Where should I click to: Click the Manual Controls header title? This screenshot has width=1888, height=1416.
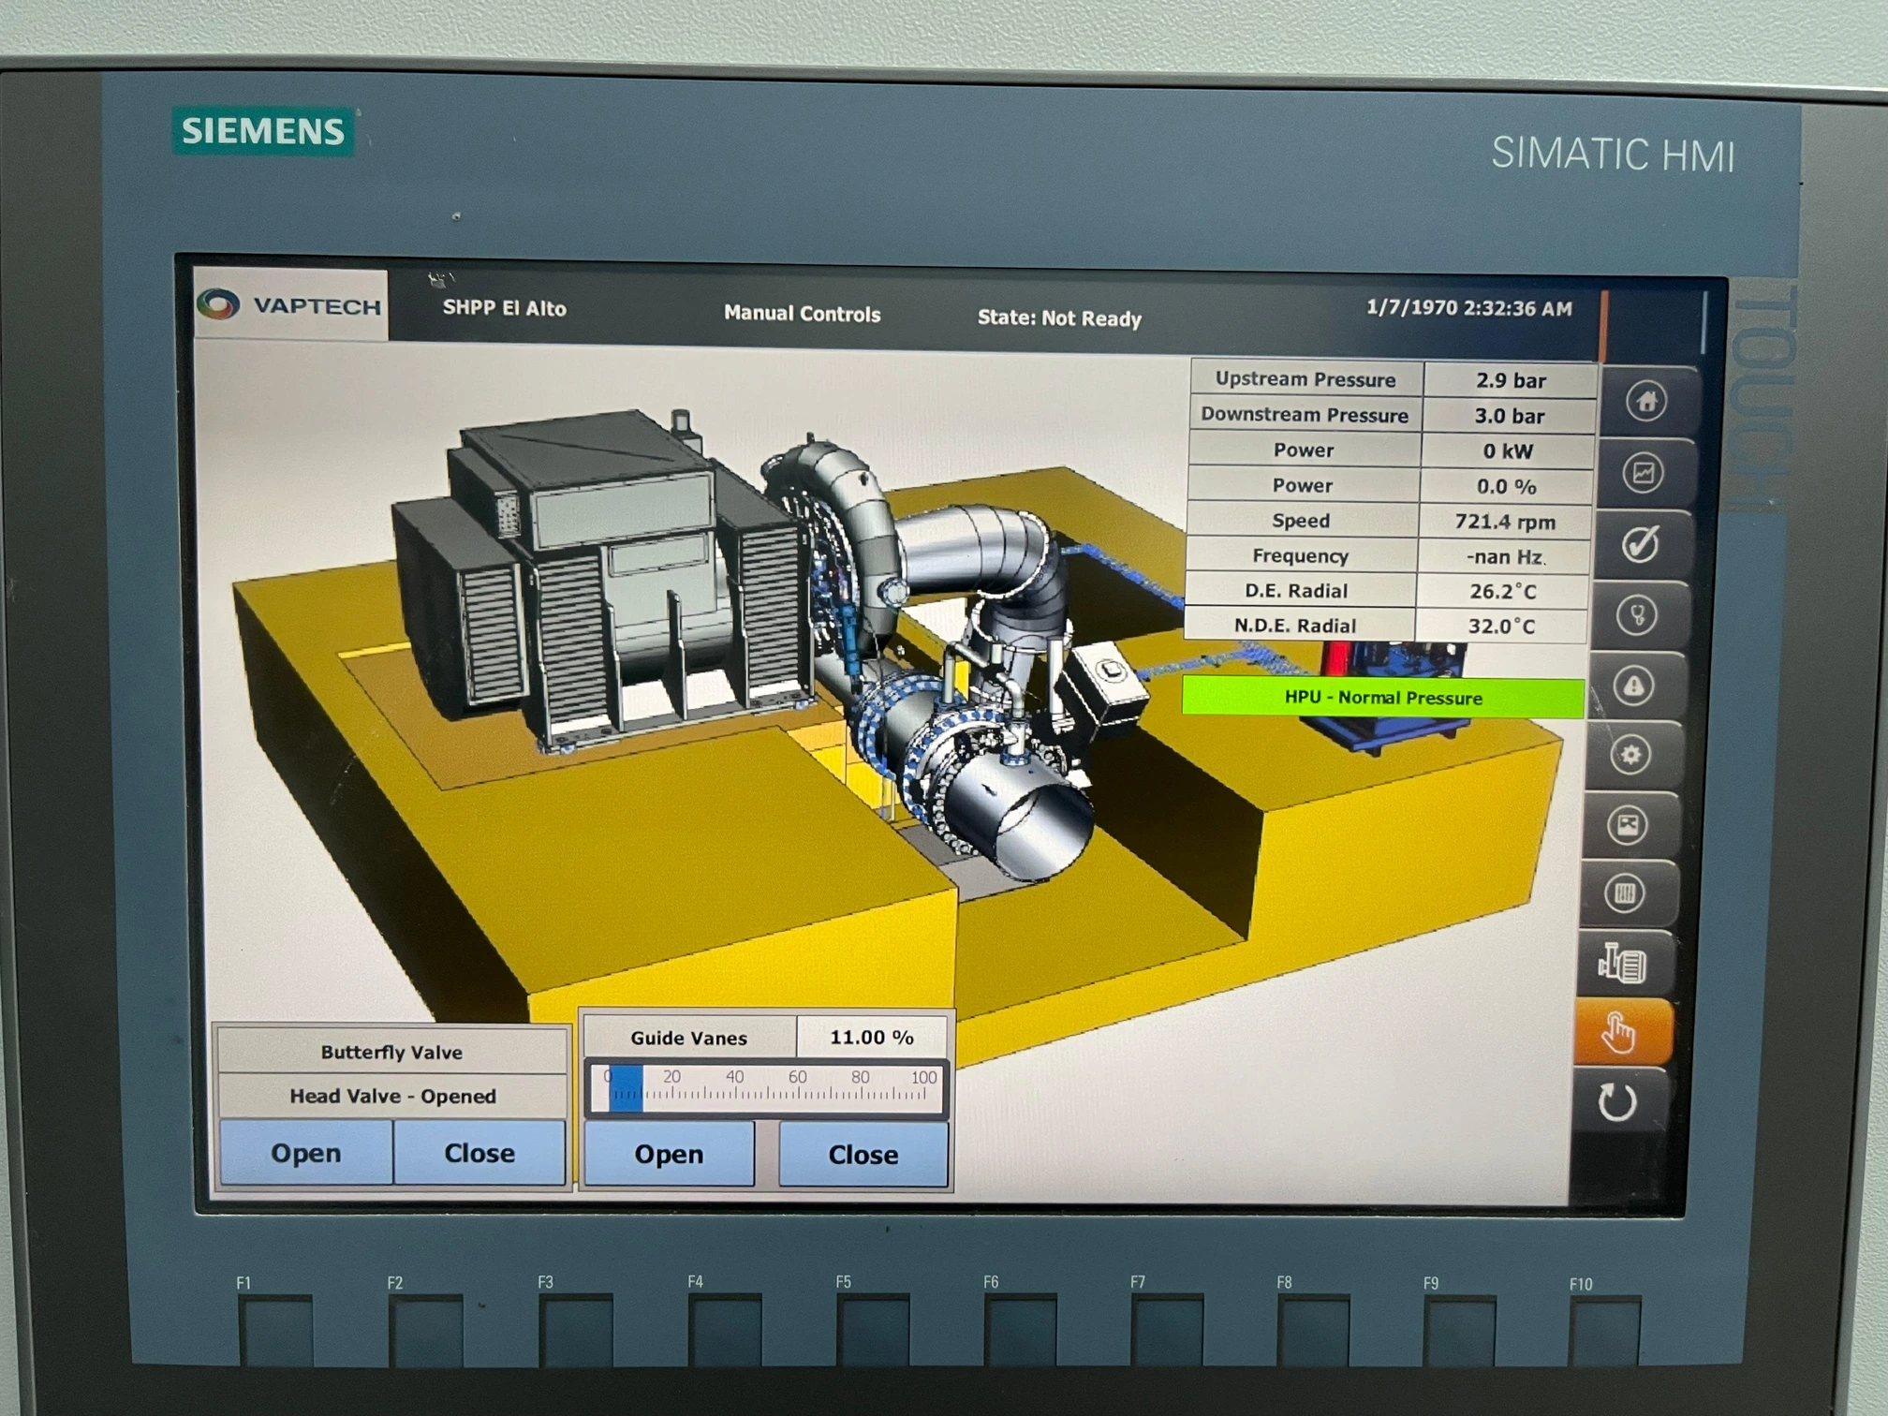(x=803, y=314)
